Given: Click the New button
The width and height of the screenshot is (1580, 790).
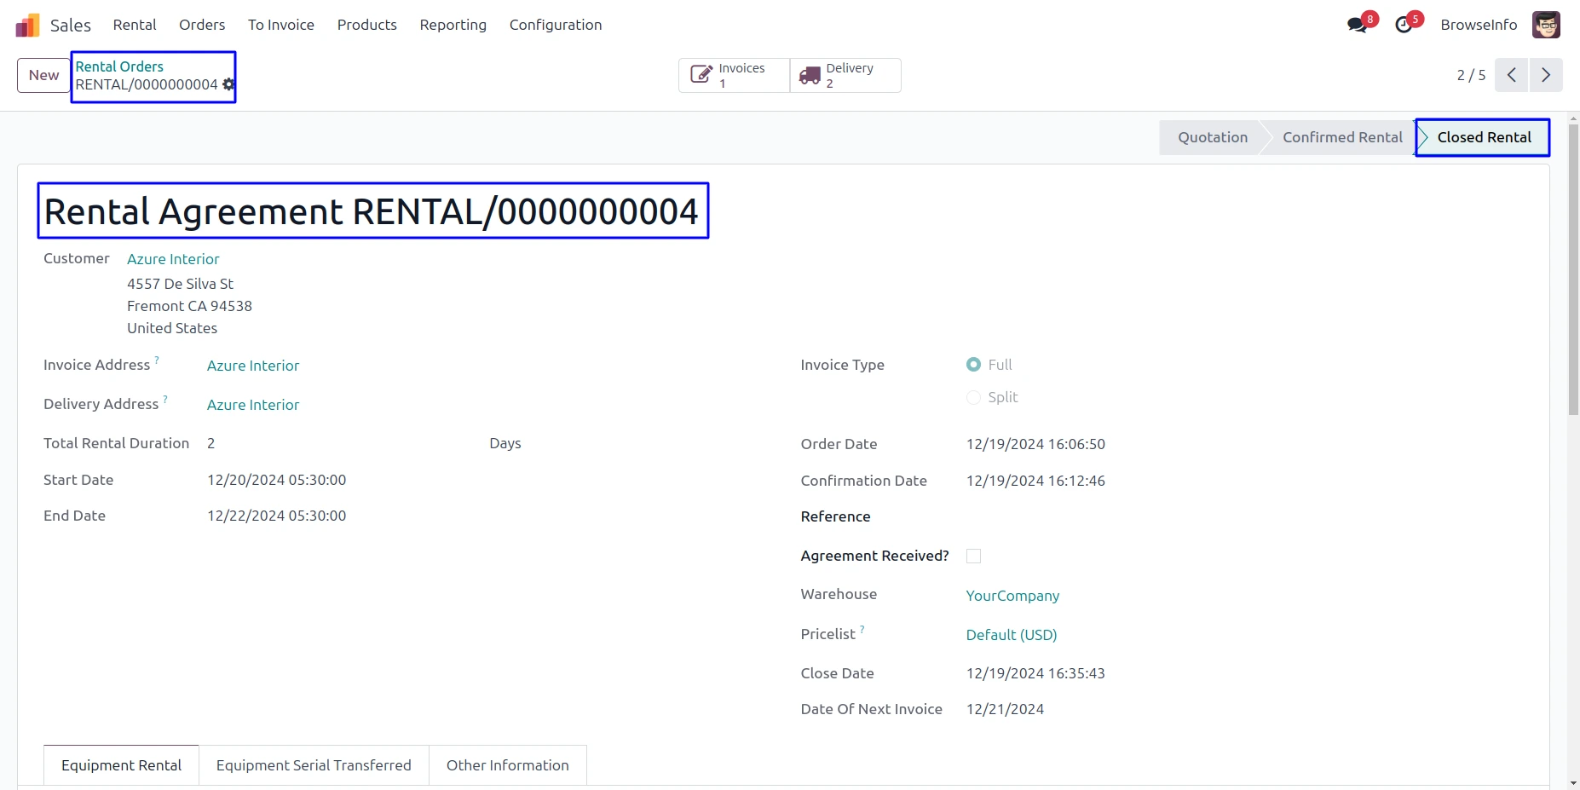Looking at the screenshot, I should [43, 75].
